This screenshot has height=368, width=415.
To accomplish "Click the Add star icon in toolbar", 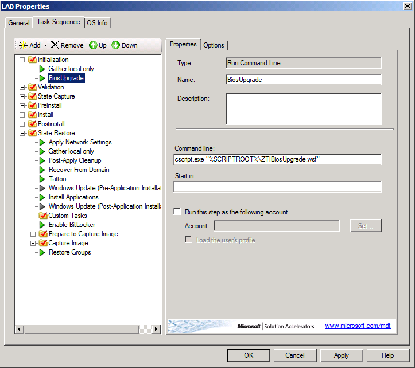I will 23,45.
